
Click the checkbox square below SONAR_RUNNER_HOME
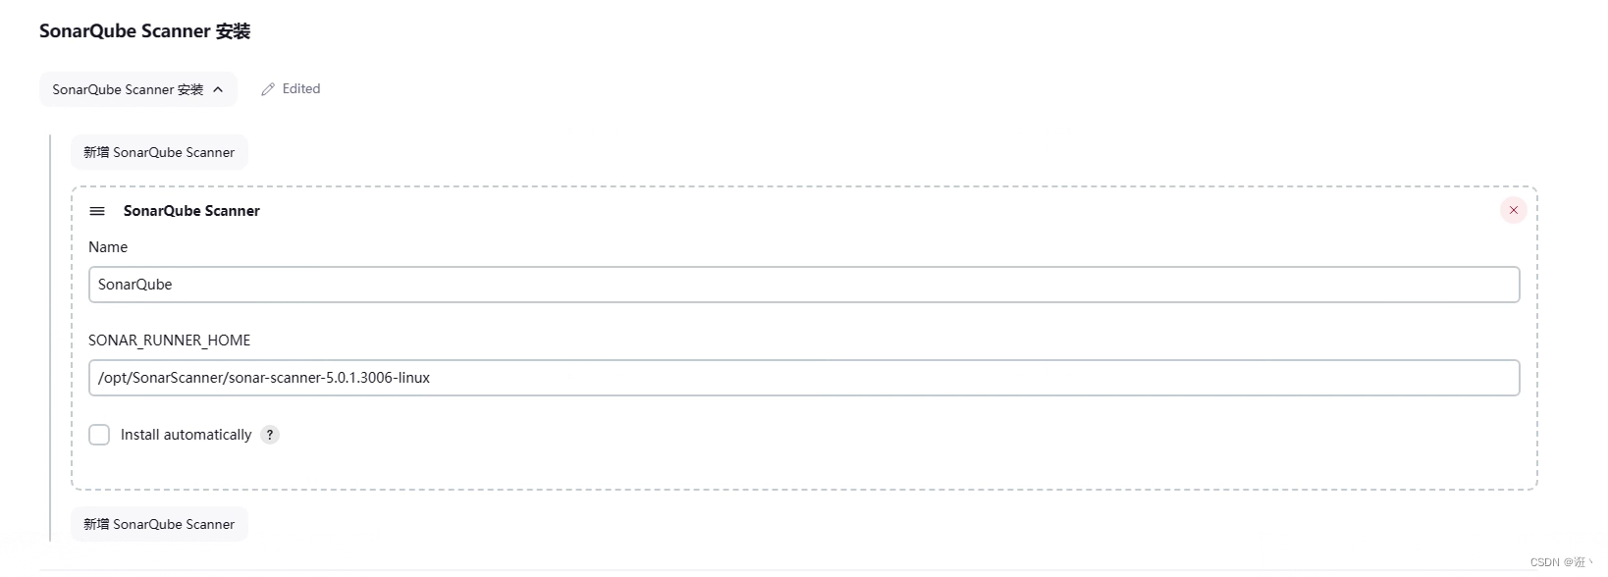tap(99, 434)
